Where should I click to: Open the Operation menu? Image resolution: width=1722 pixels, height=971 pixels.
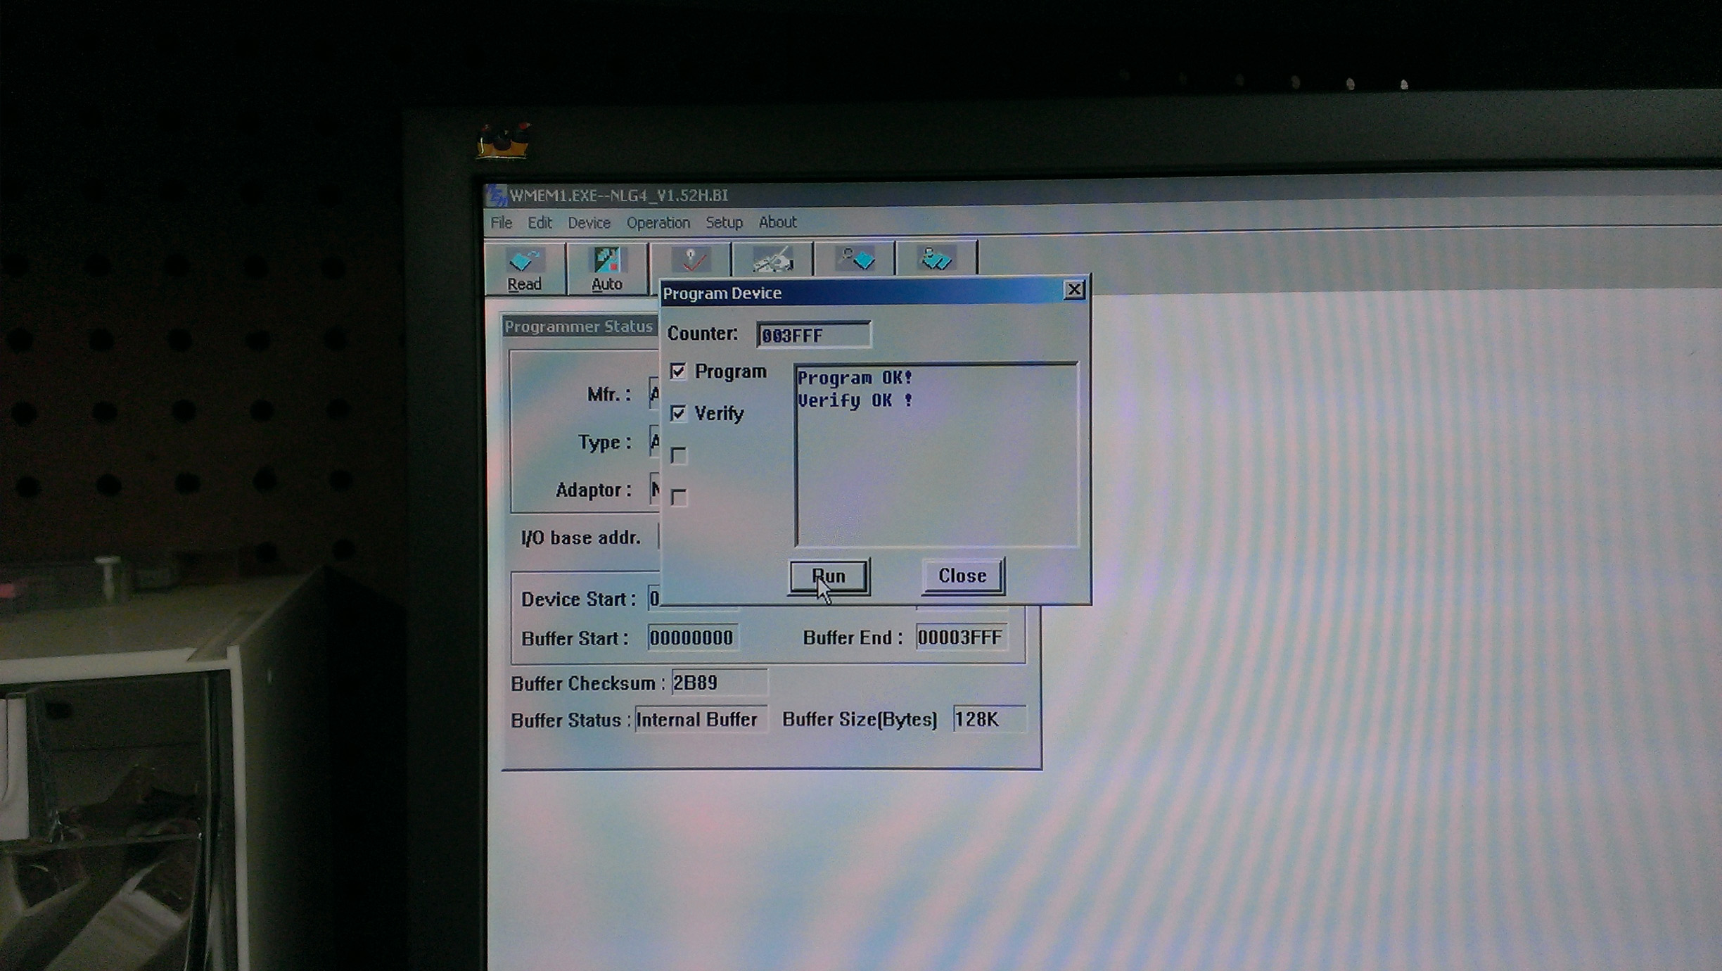coord(658,223)
